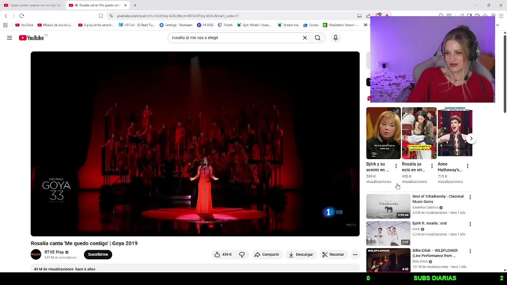Show next shorts with the right arrow

471,139
